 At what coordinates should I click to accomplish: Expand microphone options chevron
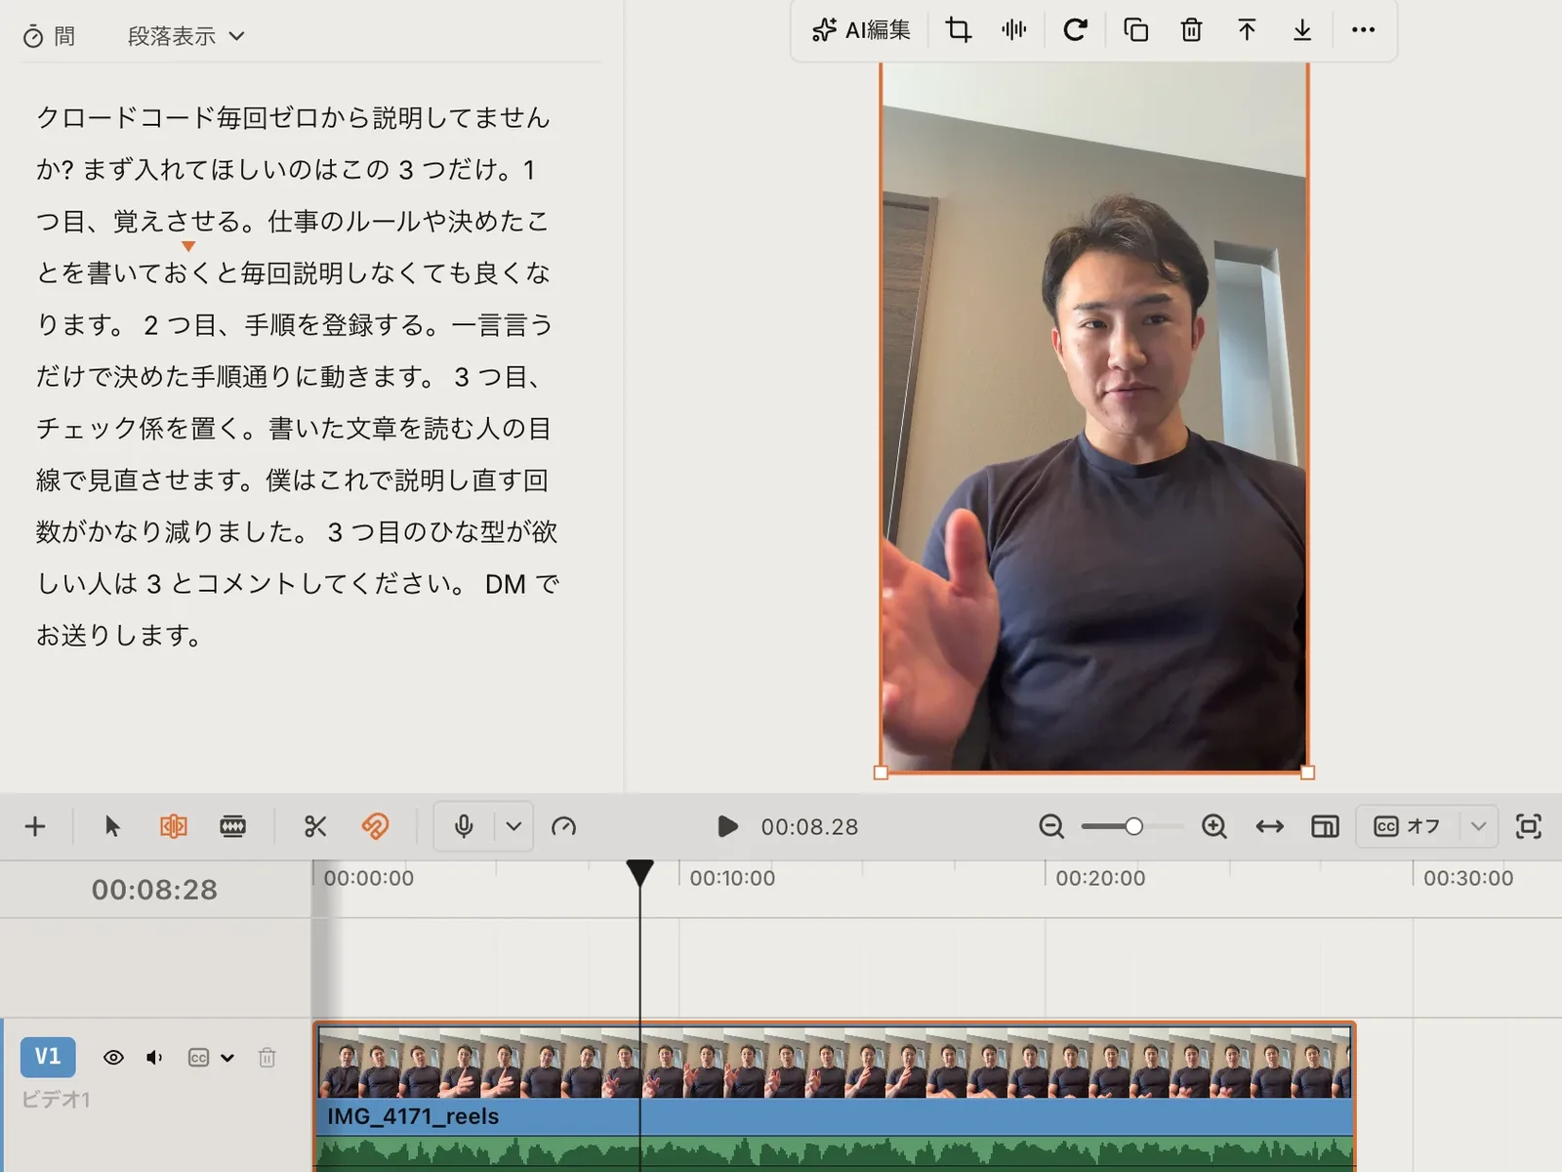[x=514, y=826]
